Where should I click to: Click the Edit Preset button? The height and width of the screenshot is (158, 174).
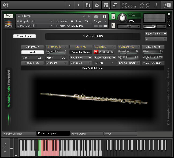[32, 47]
